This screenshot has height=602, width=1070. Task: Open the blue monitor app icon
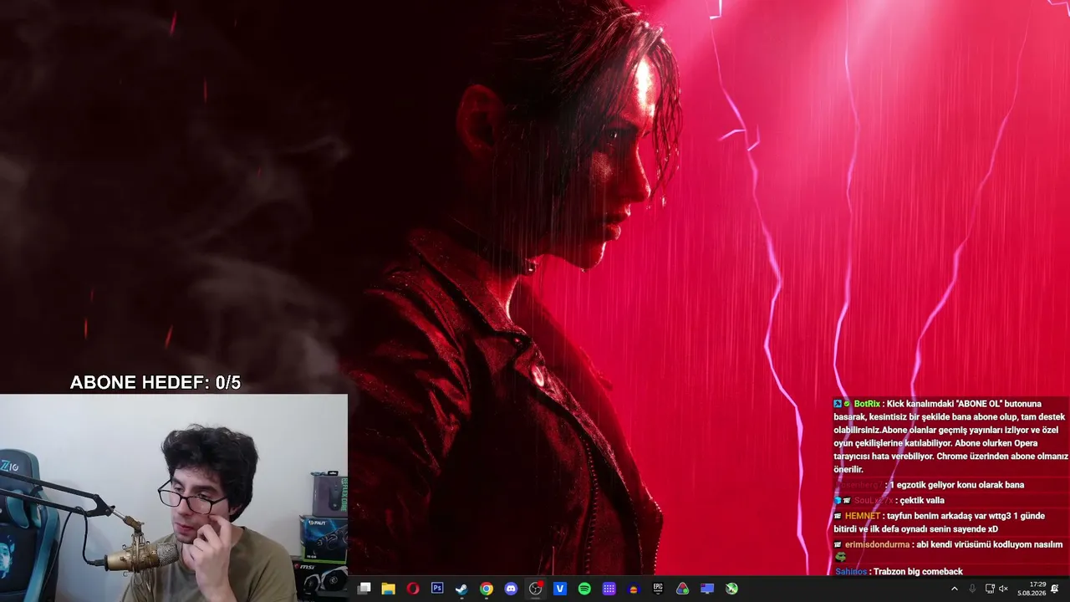coord(707,589)
